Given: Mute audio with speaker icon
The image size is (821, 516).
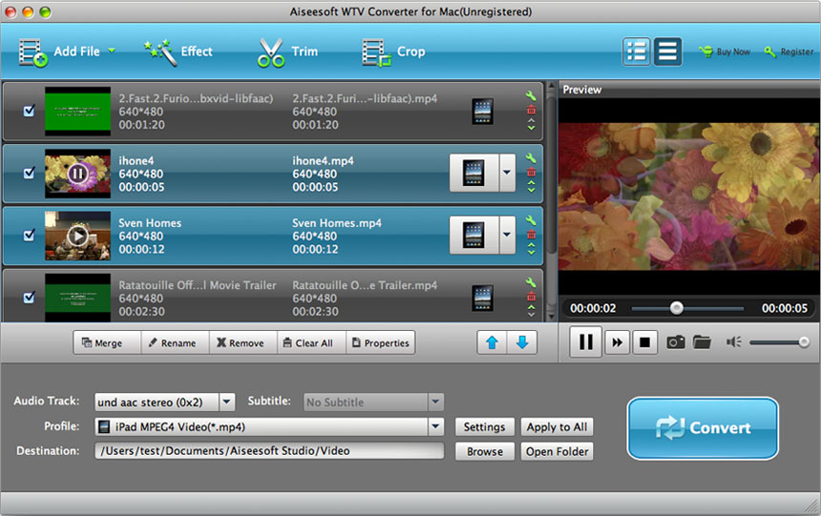Looking at the screenshot, I should (x=733, y=342).
